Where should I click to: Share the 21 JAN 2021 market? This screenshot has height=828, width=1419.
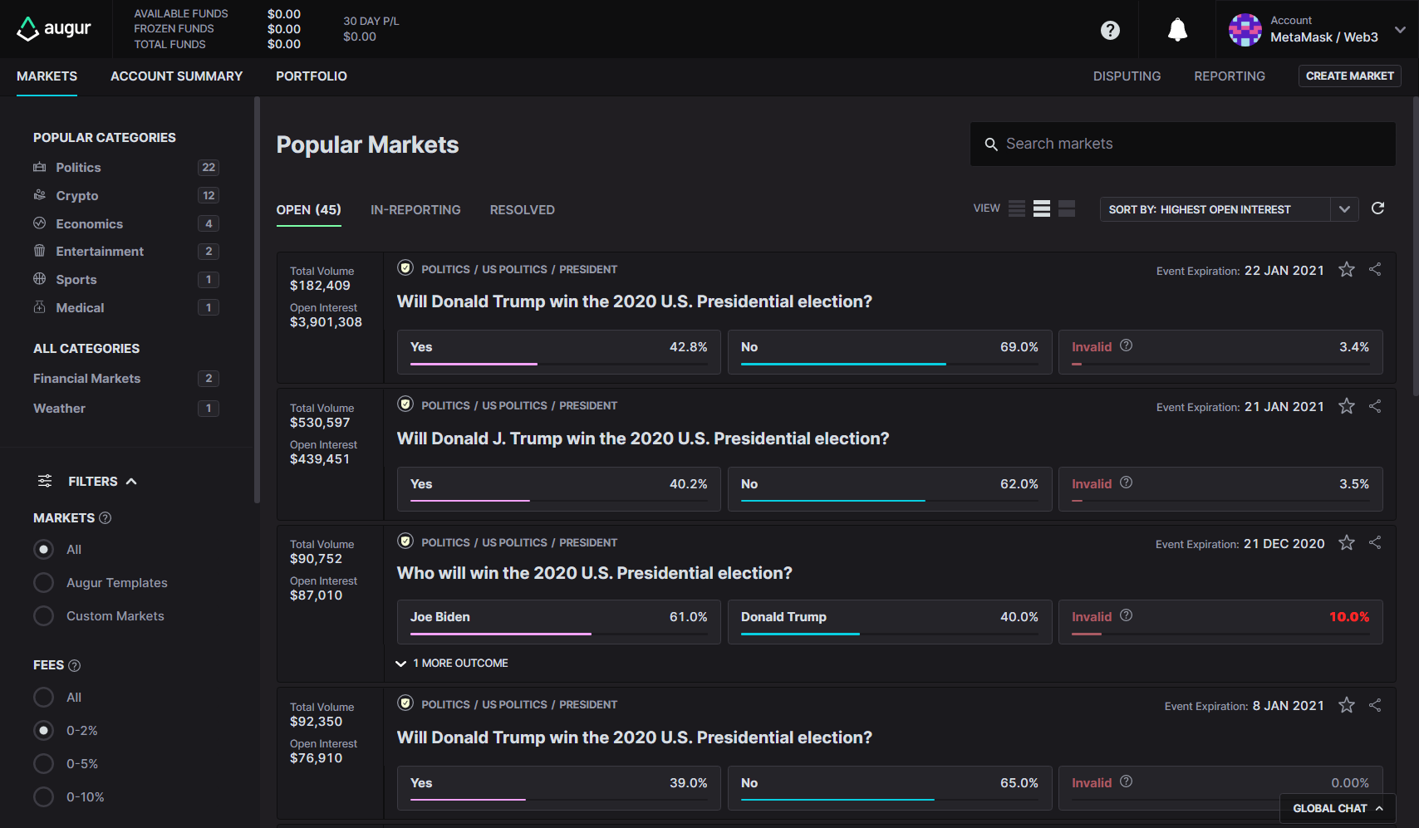coord(1375,406)
